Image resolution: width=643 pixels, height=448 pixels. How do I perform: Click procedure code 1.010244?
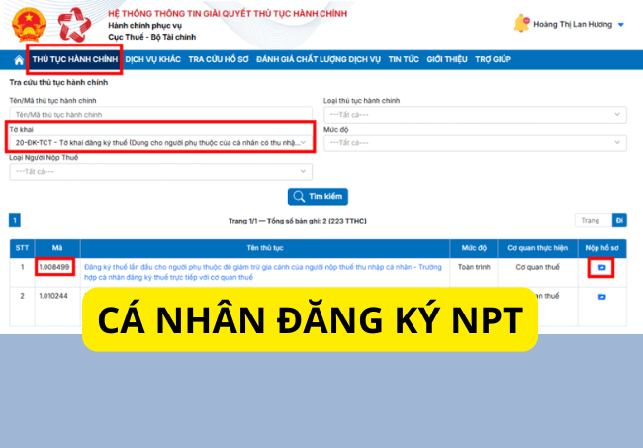point(53,296)
